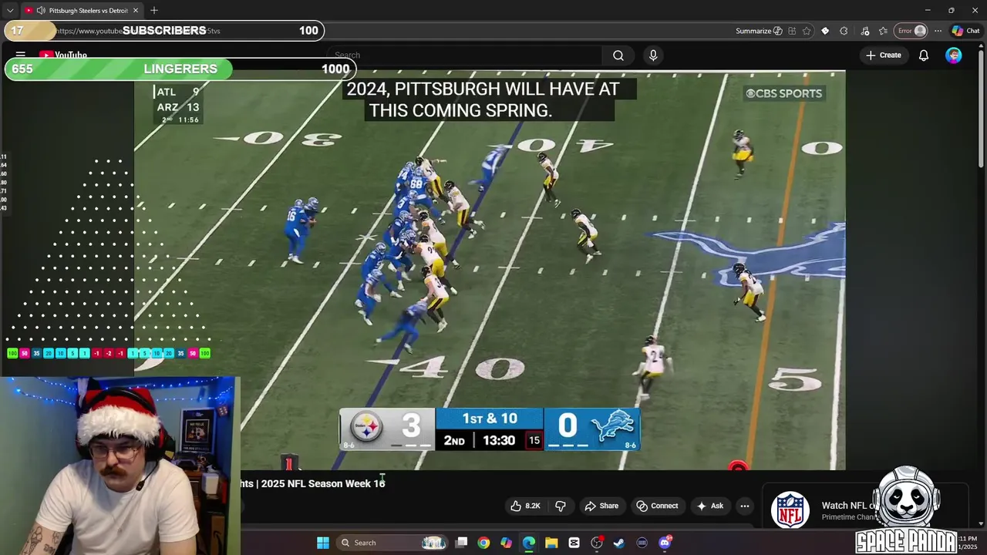Open YouTube notifications bell
The image size is (987, 555).
[924, 55]
